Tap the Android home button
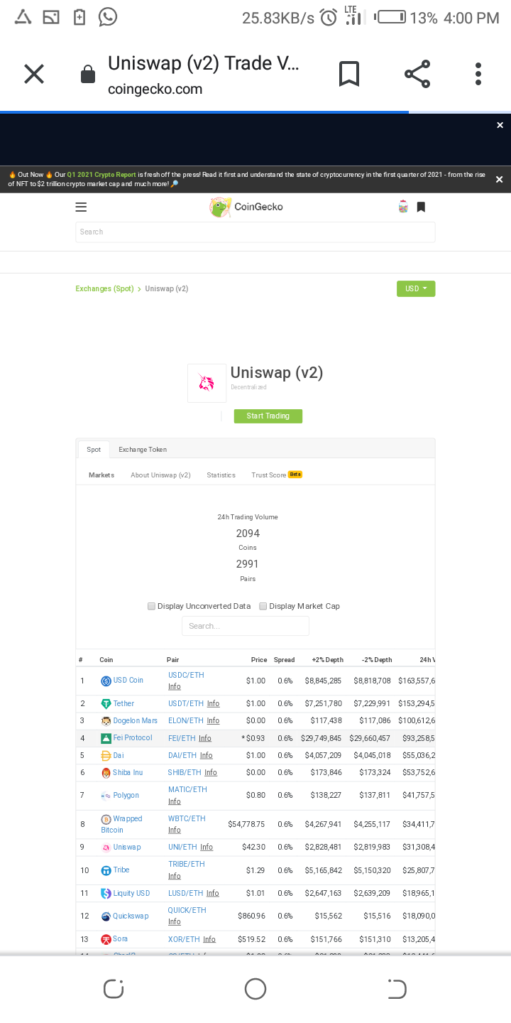This screenshot has height=1023, width=511. click(x=255, y=989)
